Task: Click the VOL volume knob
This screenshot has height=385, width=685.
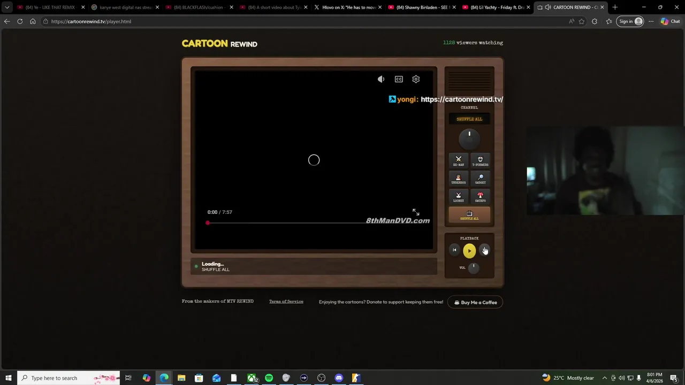Action: 474,267
